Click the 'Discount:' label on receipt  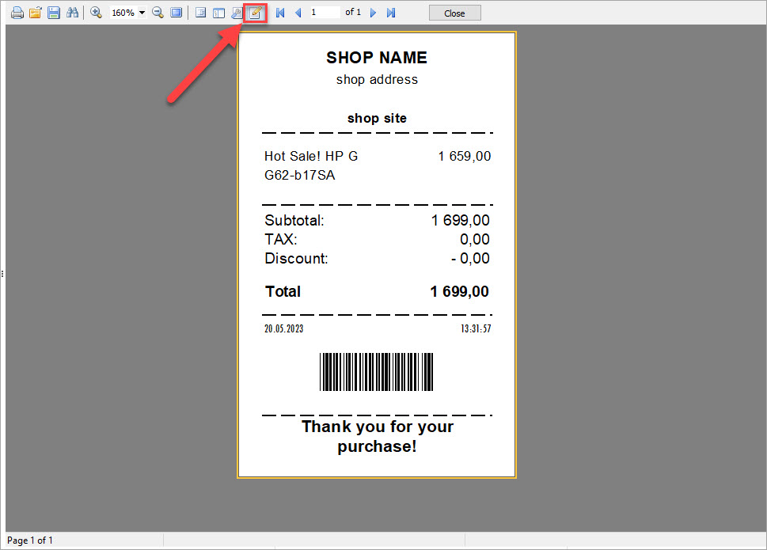pyautogui.click(x=296, y=259)
